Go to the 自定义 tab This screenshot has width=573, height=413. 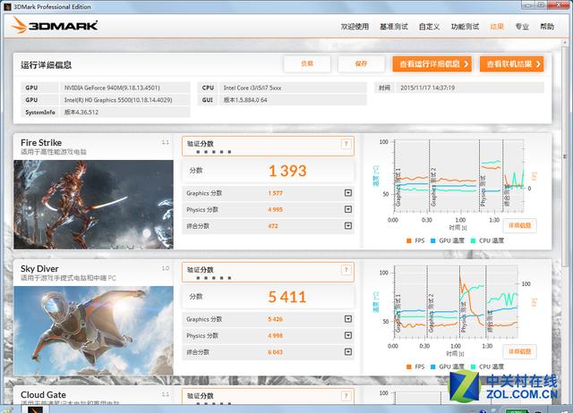(x=430, y=27)
